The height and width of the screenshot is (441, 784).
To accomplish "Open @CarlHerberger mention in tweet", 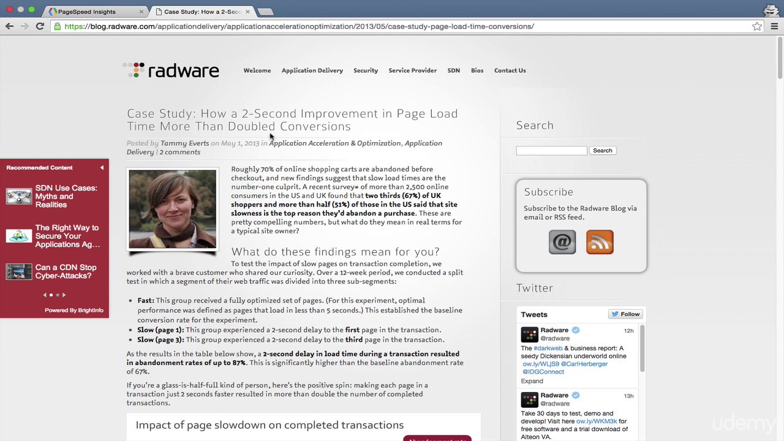I will tap(584, 364).
